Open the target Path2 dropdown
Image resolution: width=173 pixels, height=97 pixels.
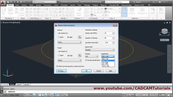(x=69, y=60)
